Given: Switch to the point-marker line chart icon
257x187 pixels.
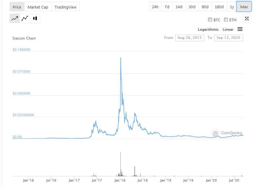Looking at the screenshot, I should [x=25, y=19].
